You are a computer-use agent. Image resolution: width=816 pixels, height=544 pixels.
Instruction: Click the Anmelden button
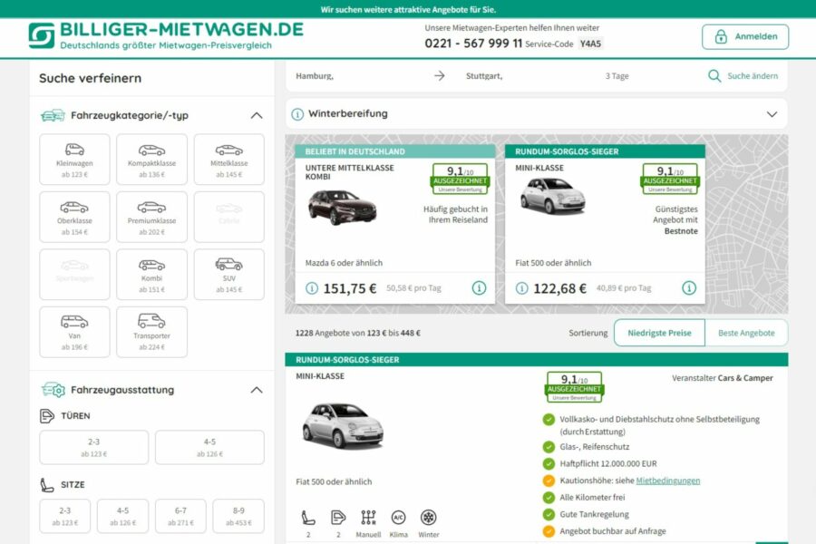745,36
